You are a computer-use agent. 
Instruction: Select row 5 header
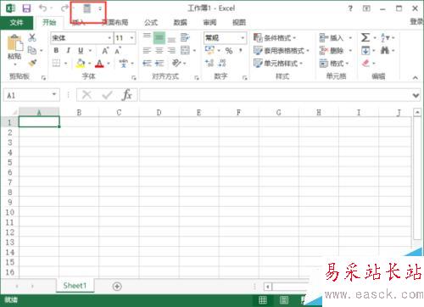pos(9,162)
